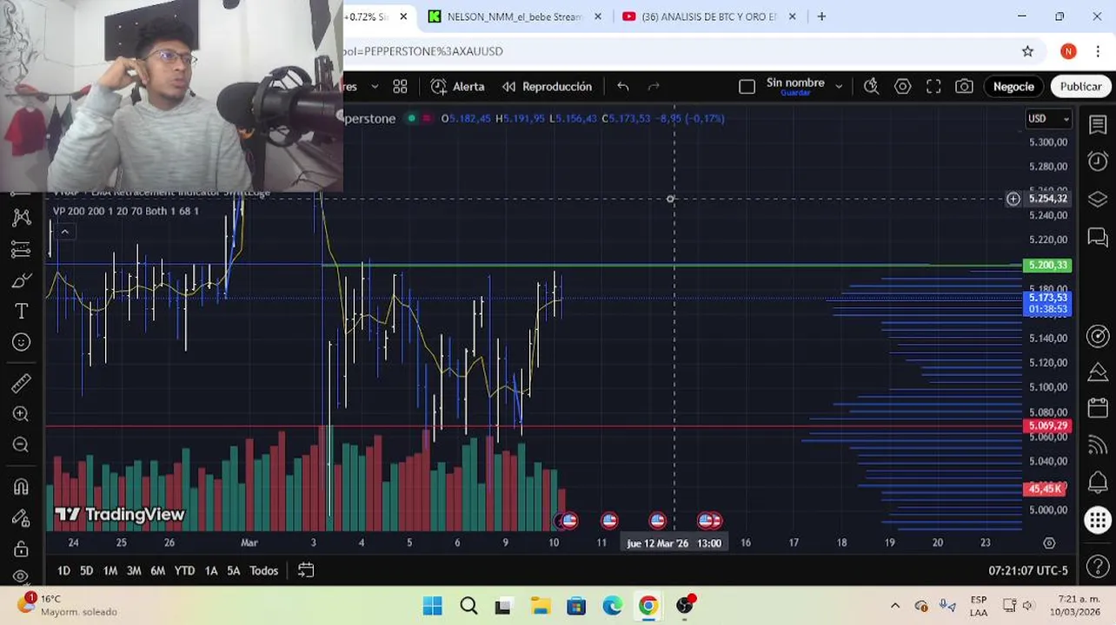
Task: Select the 6M time range
Action: click(157, 570)
